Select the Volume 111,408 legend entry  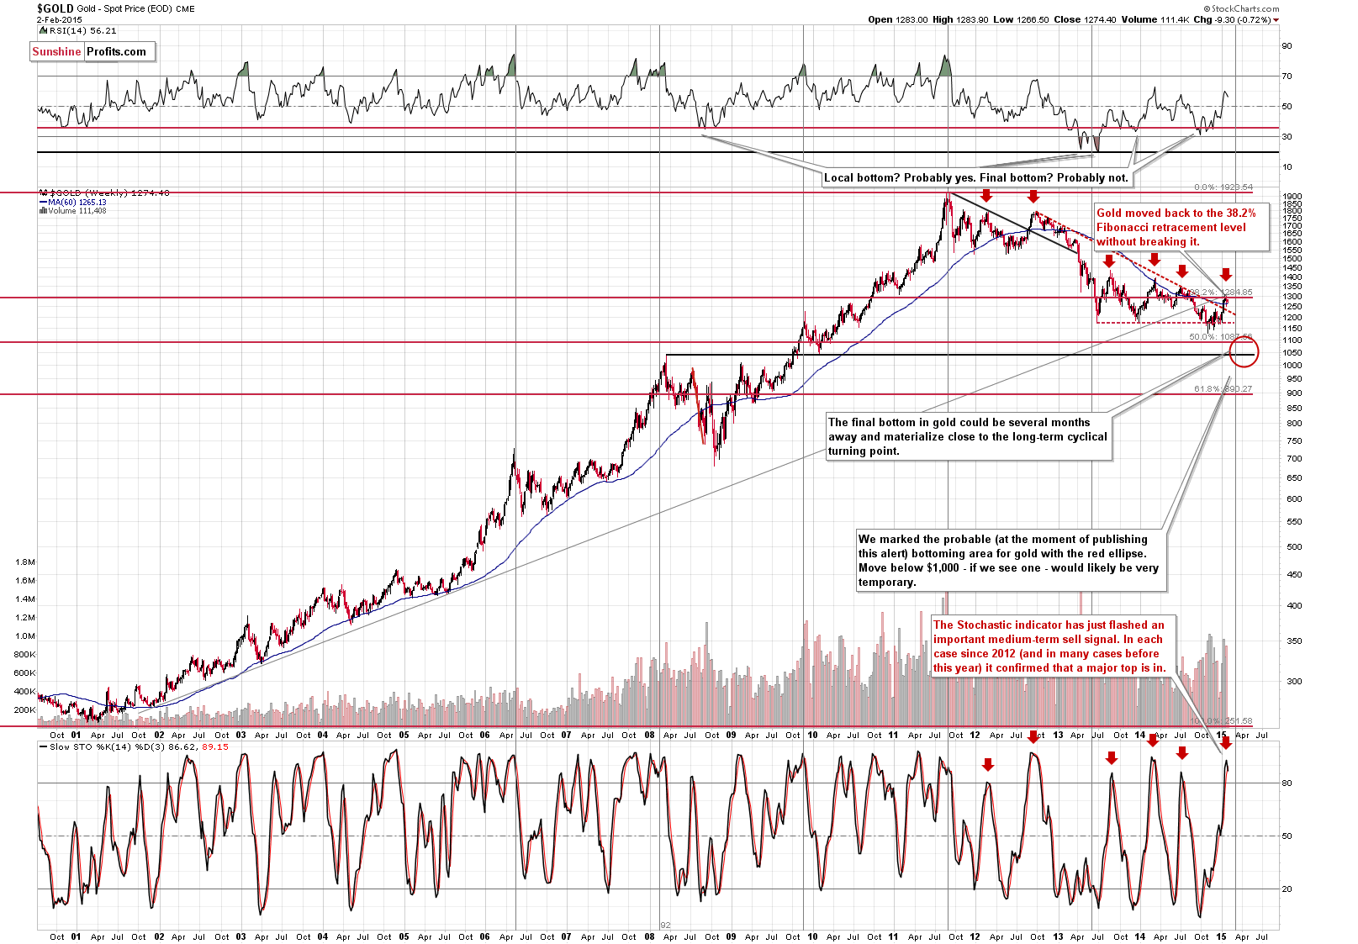click(72, 211)
